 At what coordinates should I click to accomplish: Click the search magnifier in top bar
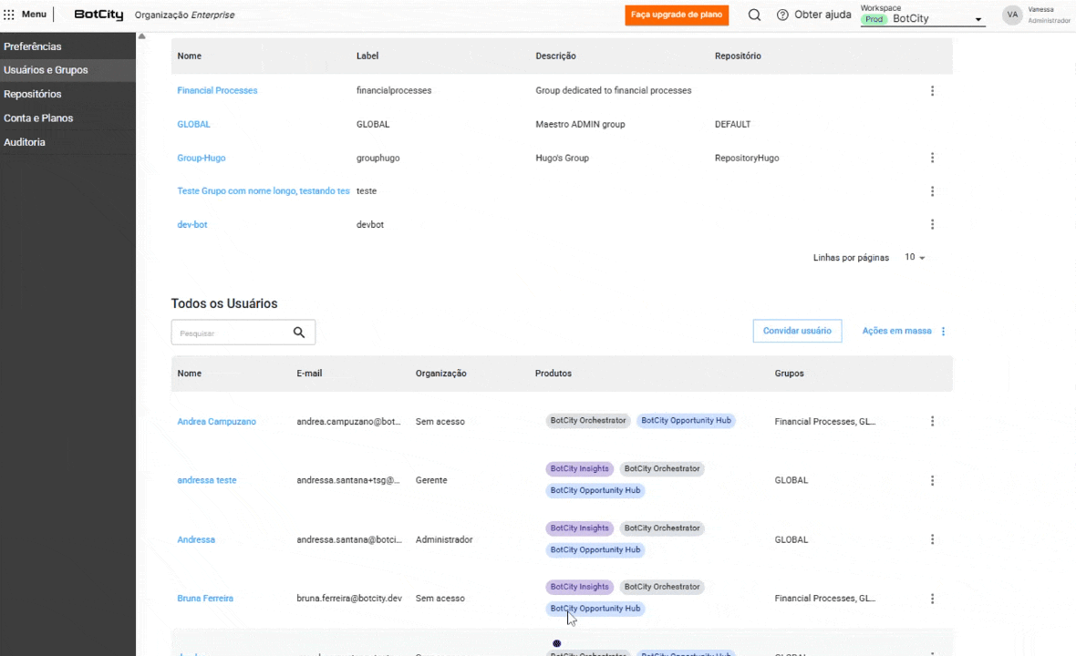(x=754, y=15)
